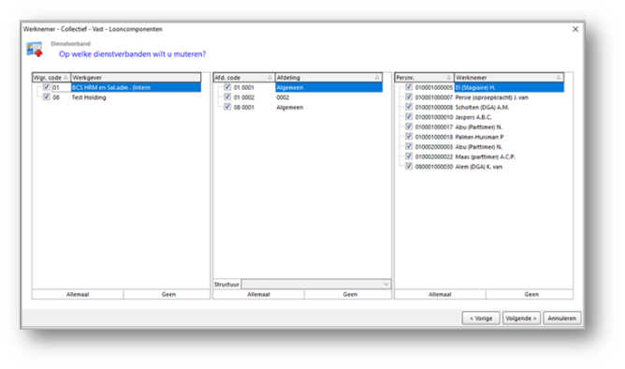The height and width of the screenshot is (369, 625).
Task: Cancel the wizard with Annuleren
Action: 561,317
